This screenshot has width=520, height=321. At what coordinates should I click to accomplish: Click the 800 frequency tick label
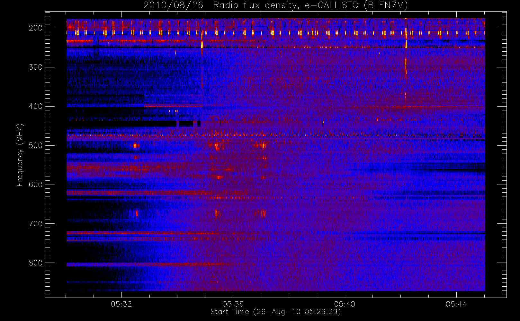pos(36,263)
